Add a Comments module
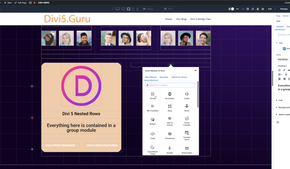This screenshot has width=290, height=169. click(x=170, y=136)
